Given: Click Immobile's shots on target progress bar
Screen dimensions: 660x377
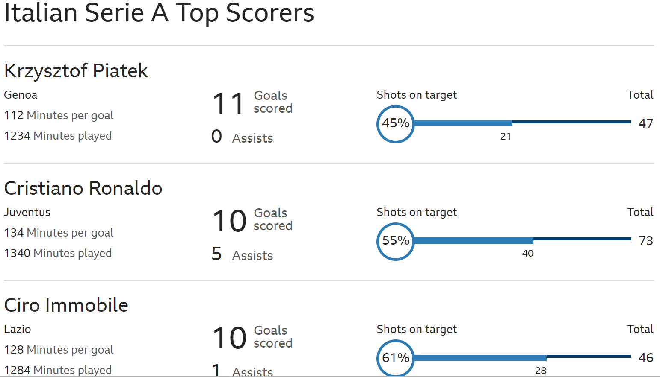Looking at the screenshot, I should tap(522, 357).
